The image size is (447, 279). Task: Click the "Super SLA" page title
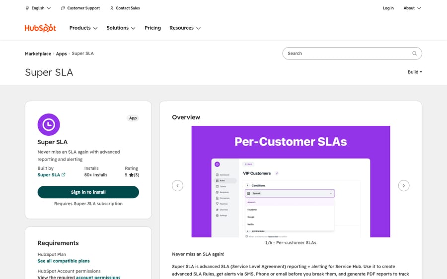(49, 72)
